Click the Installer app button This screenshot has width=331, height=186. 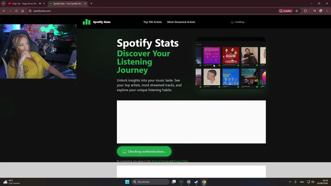click(285, 11)
